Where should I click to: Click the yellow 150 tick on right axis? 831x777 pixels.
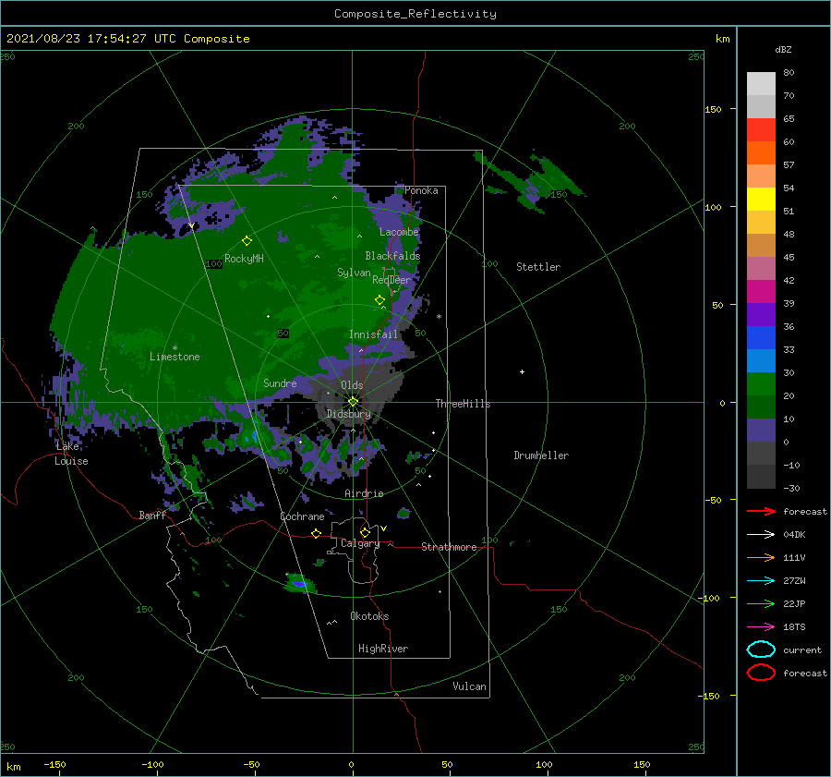[x=714, y=109]
